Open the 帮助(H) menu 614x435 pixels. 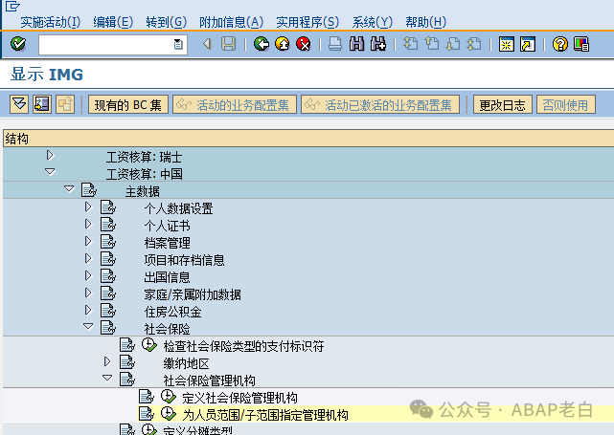(425, 22)
